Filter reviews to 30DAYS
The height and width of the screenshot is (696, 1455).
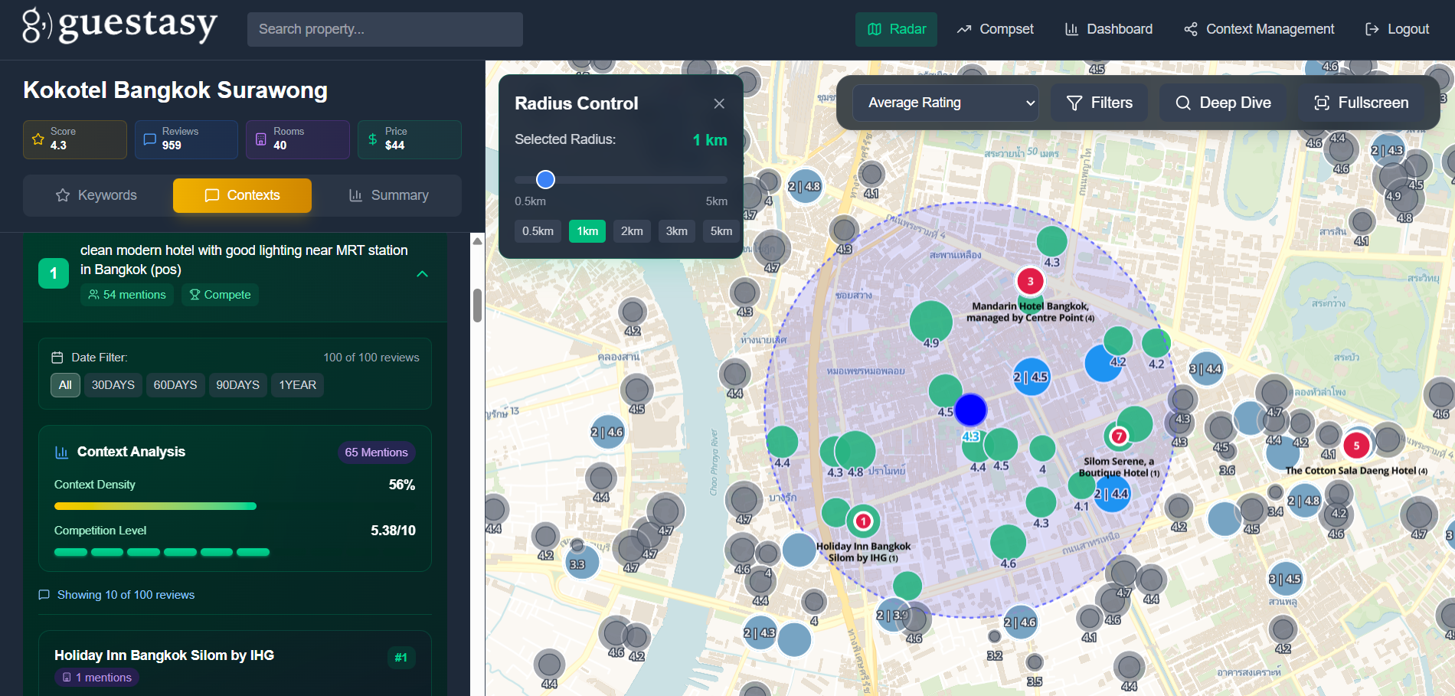[x=113, y=385]
